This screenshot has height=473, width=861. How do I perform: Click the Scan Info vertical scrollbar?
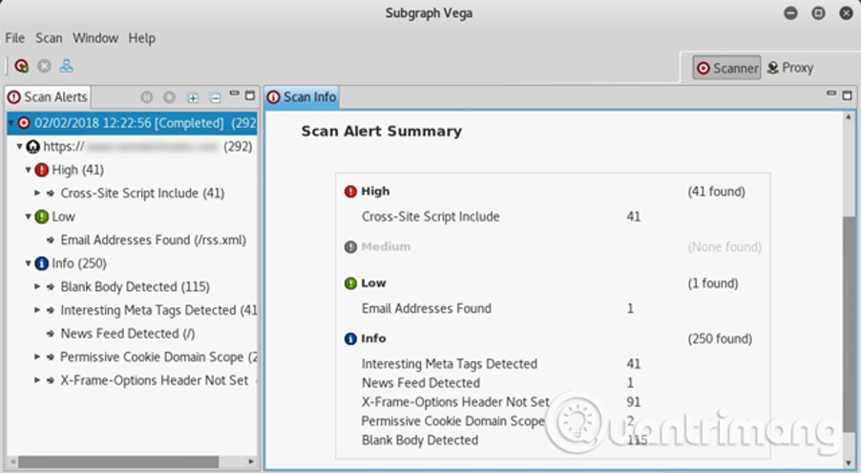(x=849, y=324)
